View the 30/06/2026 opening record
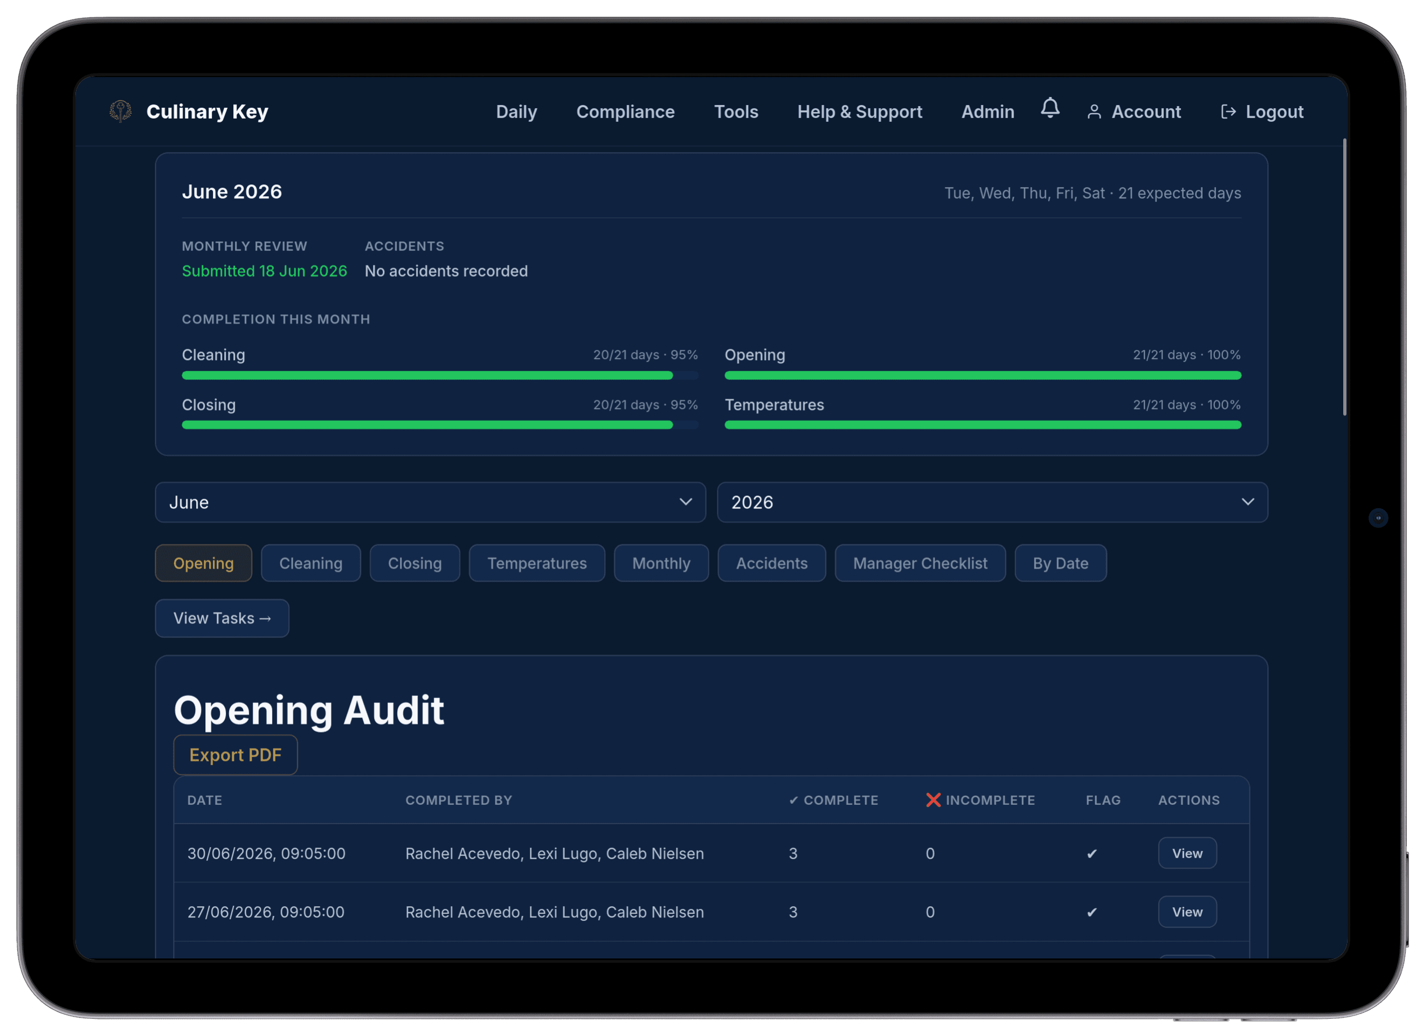This screenshot has width=1423, height=1035. [x=1187, y=854]
